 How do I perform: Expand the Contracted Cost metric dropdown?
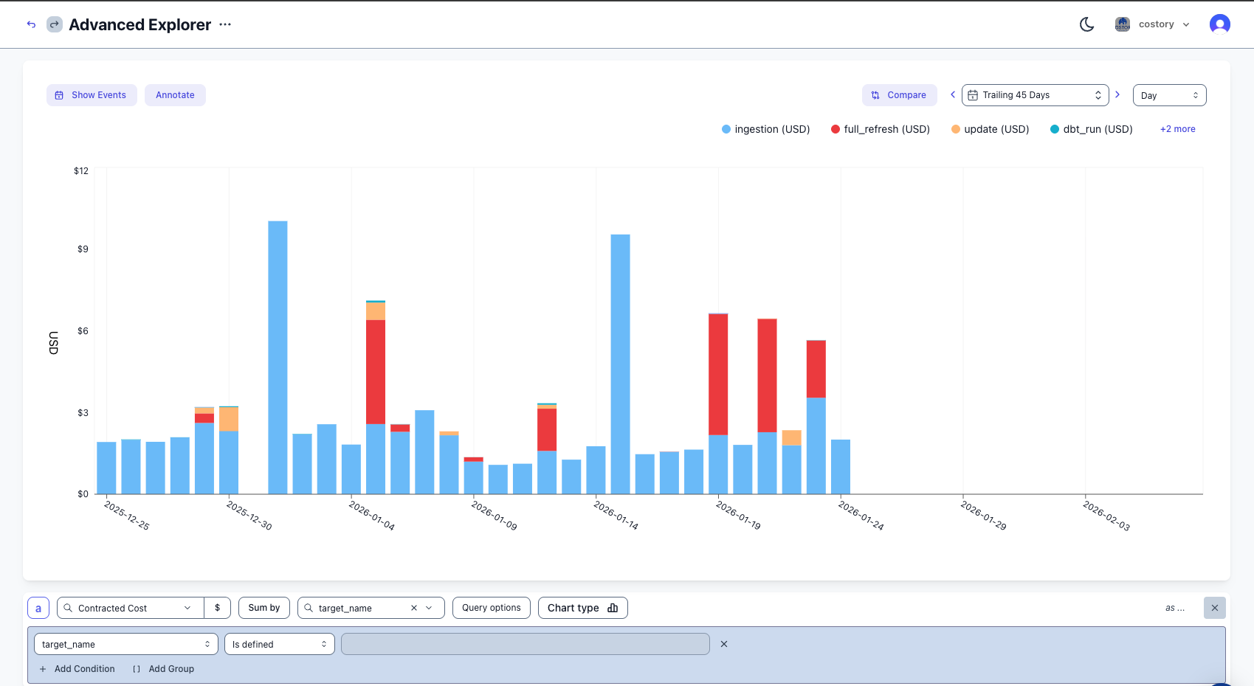131,608
